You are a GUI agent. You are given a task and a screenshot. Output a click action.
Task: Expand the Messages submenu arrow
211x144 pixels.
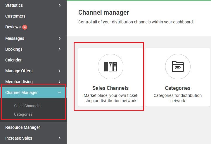(x=60, y=38)
